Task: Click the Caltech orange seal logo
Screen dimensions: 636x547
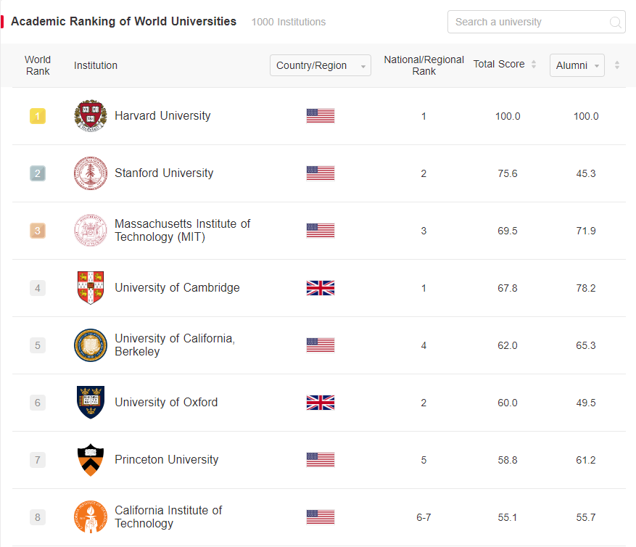Action: [91, 517]
